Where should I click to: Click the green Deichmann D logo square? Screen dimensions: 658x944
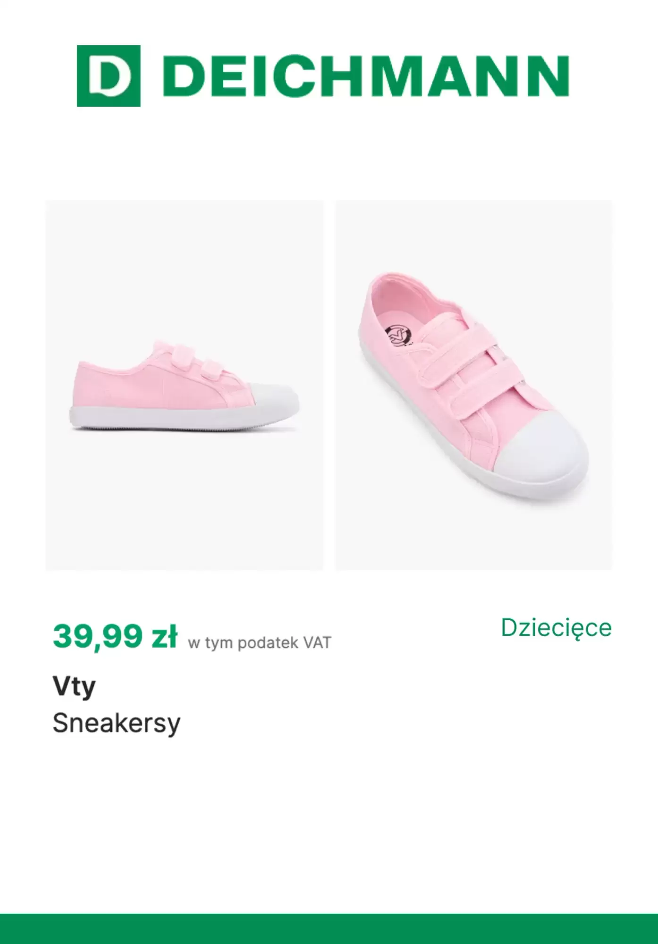click(x=109, y=76)
